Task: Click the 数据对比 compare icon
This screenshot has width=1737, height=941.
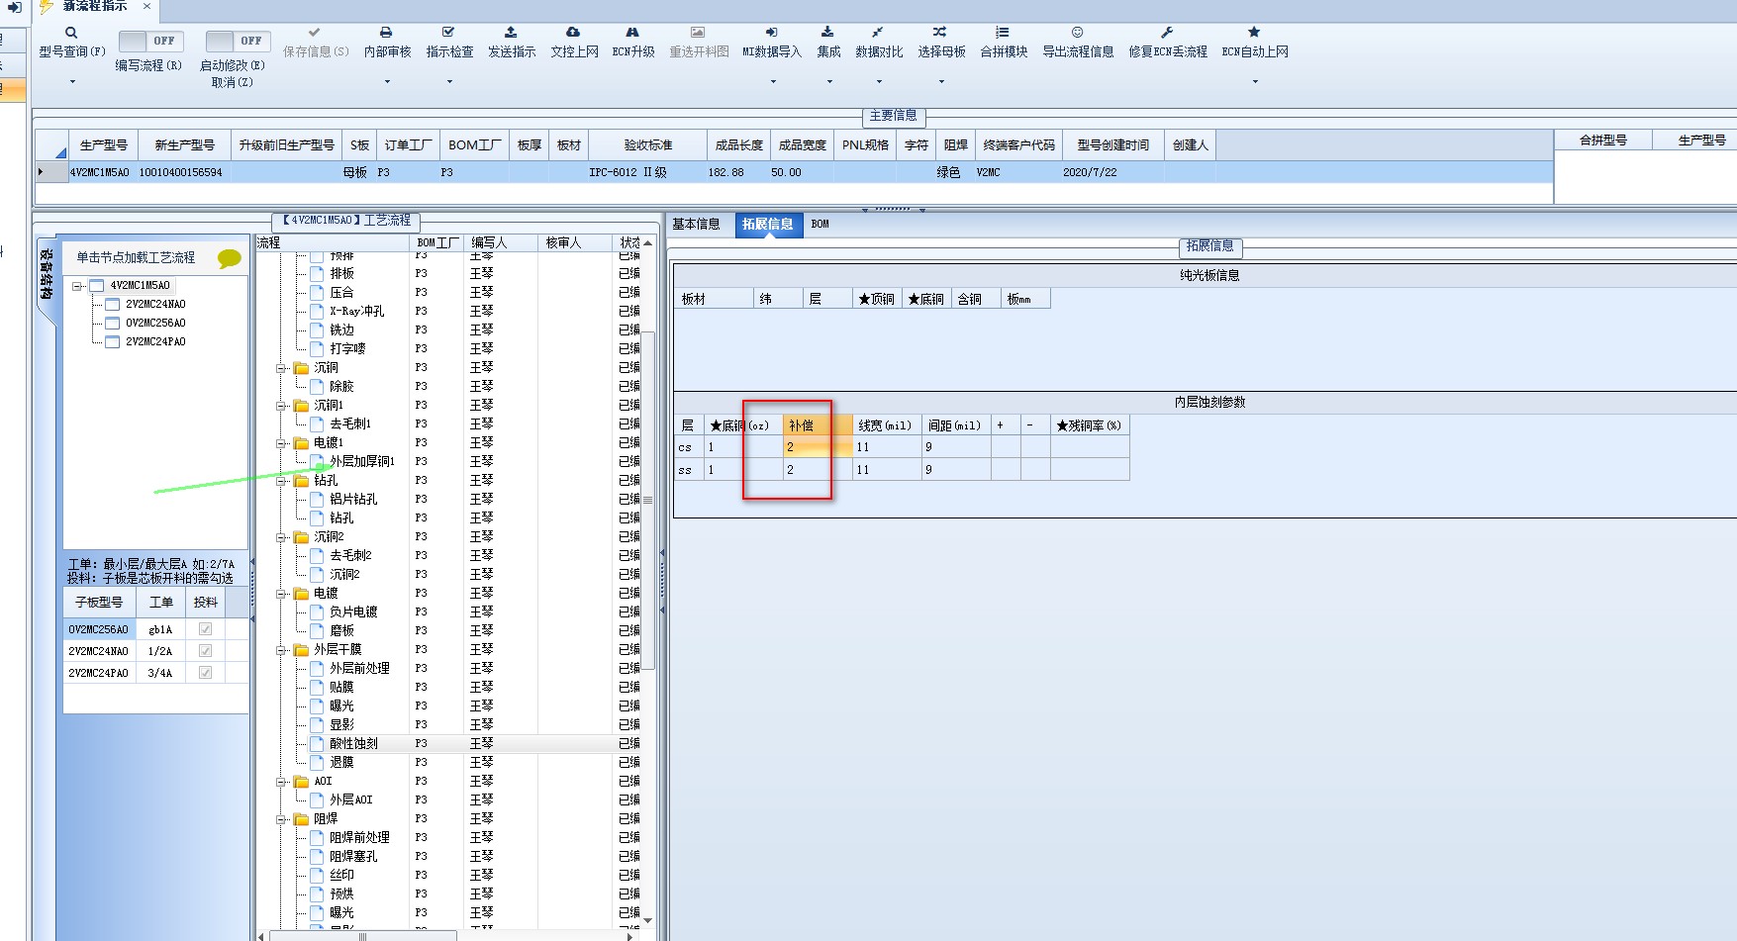Action: [878, 33]
